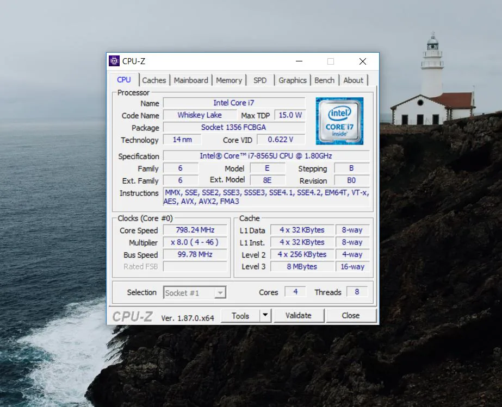The width and height of the screenshot is (502, 407).
Task: Select the CPU tab
Action: tap(124, 80)
